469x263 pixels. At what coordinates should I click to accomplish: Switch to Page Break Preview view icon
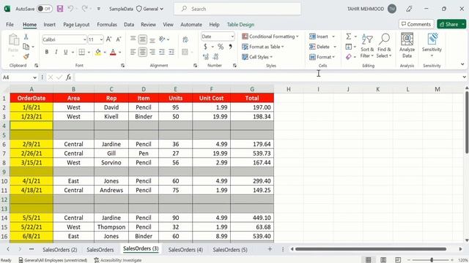pos(398,260)
